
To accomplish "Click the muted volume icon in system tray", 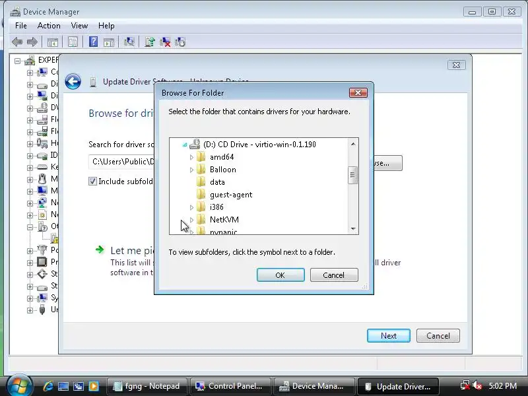I will point(477,385).
